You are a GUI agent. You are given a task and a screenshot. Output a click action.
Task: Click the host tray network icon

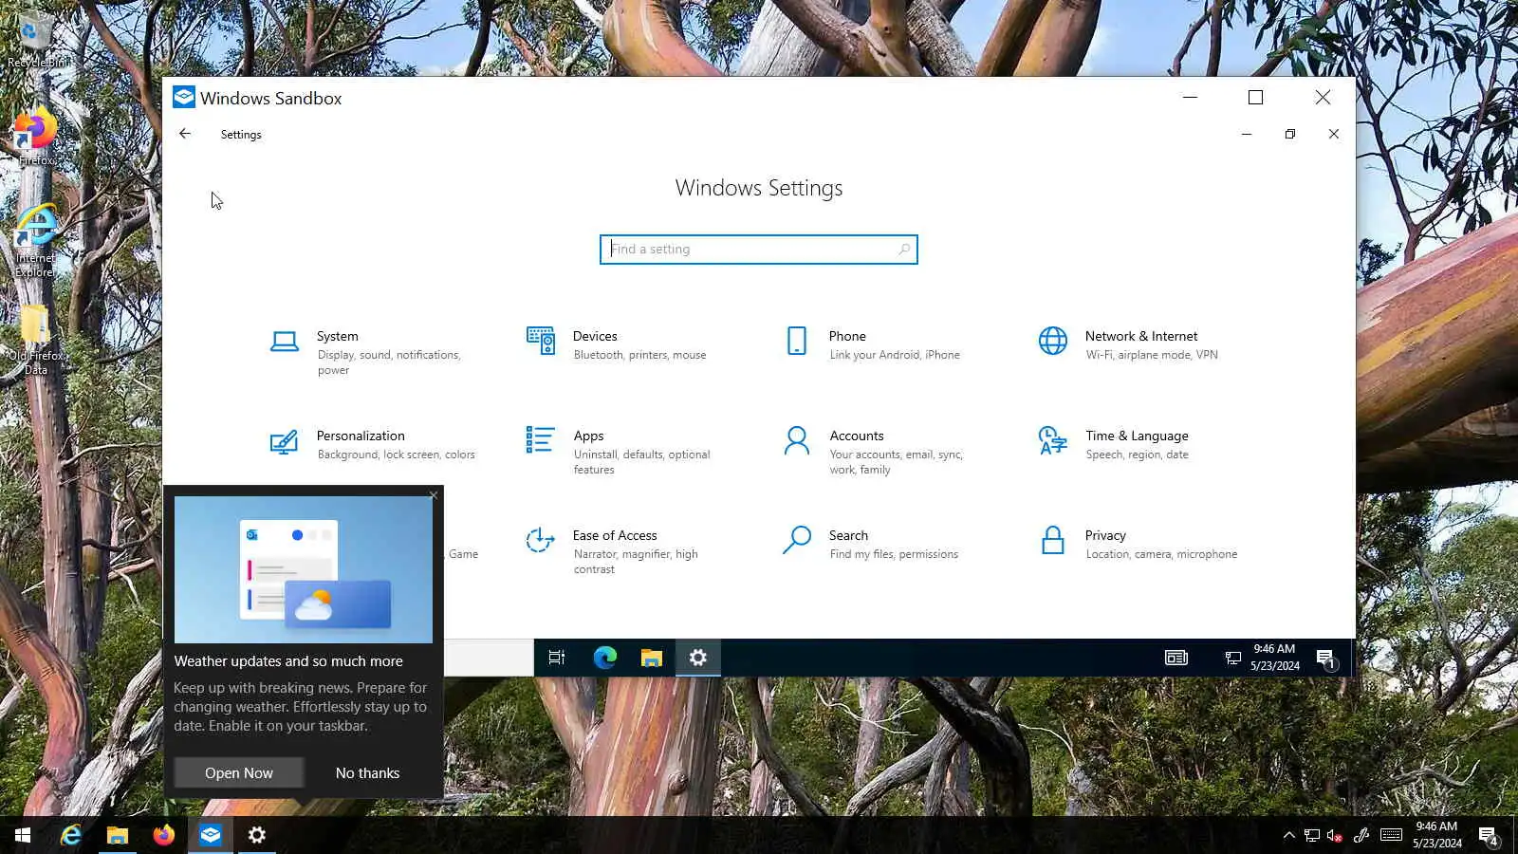coord(1312,835)
